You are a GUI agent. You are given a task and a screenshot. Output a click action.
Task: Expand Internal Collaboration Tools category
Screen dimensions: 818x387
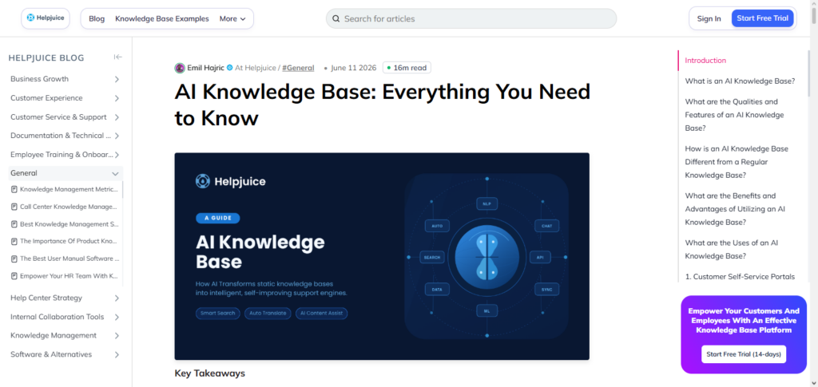(117, 317)
